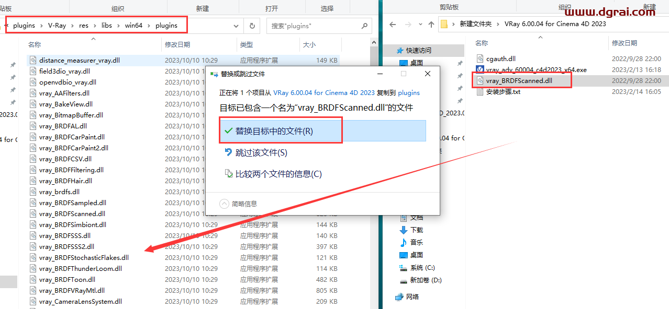669x309 pixels.
Task: Choose 替换目标中的文件(R)
Action: tap(323, 131)
